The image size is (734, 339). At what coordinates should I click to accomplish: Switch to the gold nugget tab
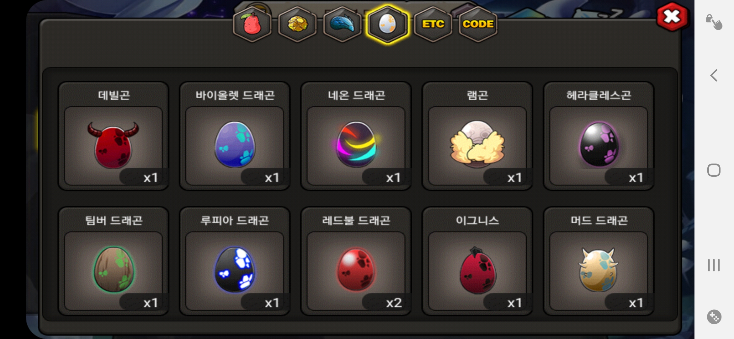point(297,24)
